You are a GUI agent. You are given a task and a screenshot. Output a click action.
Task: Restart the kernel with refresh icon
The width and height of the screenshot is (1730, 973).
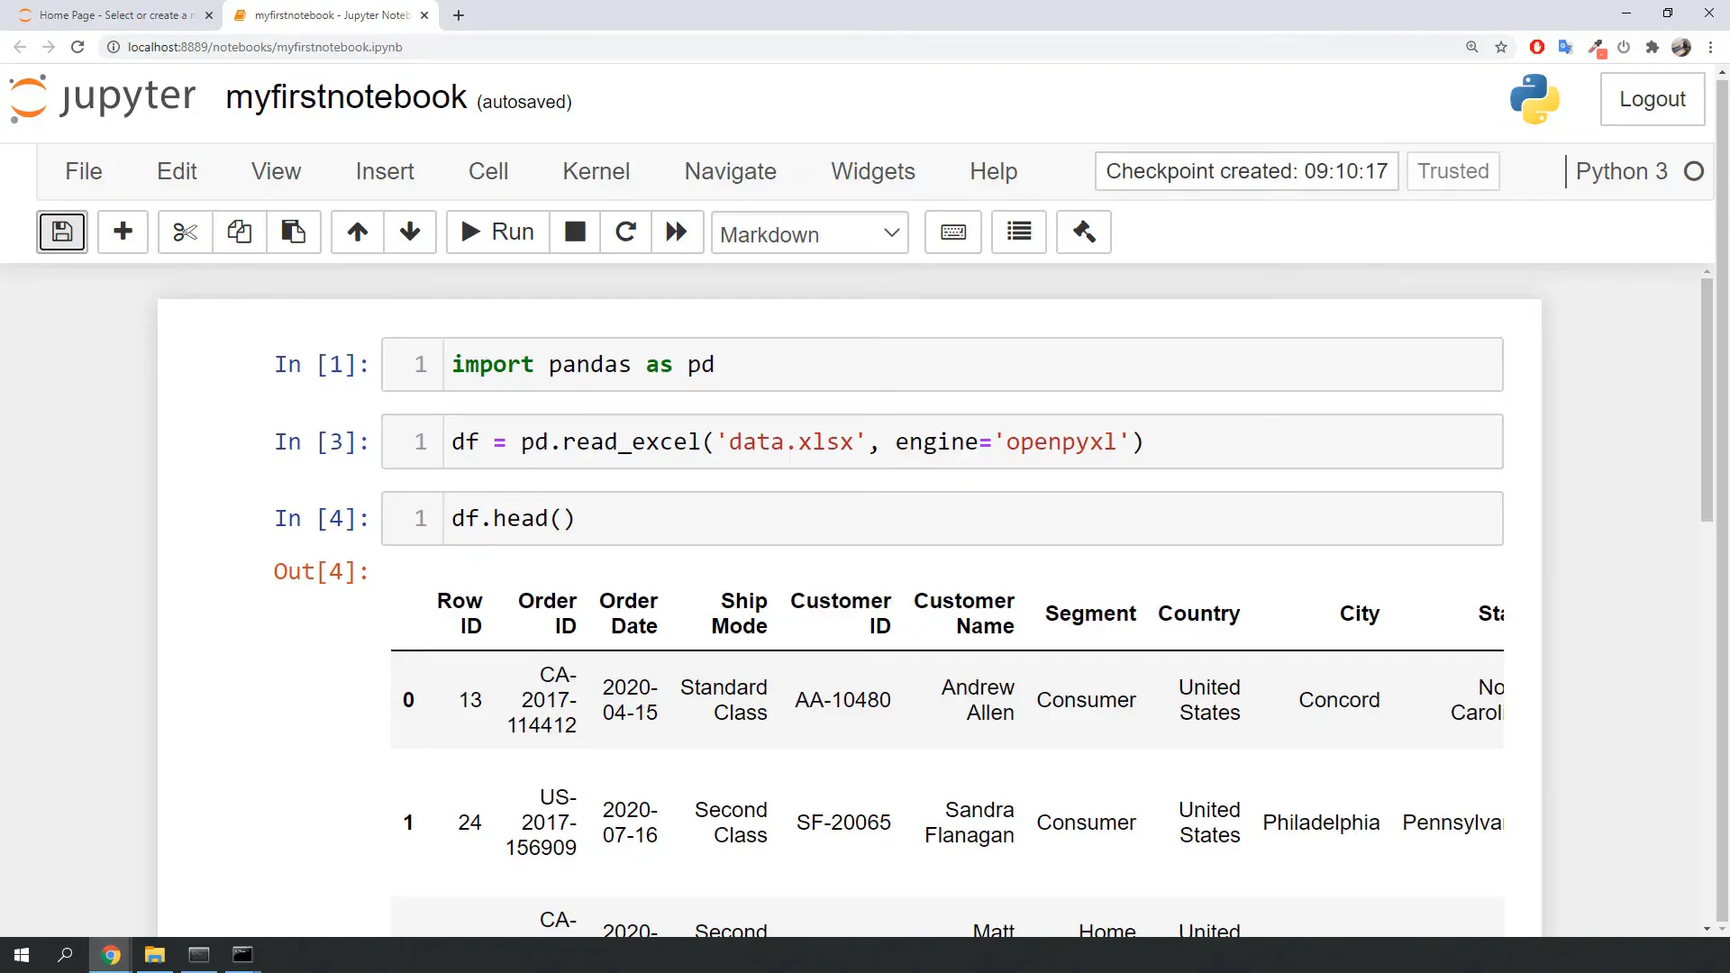[x=626, y=232]
